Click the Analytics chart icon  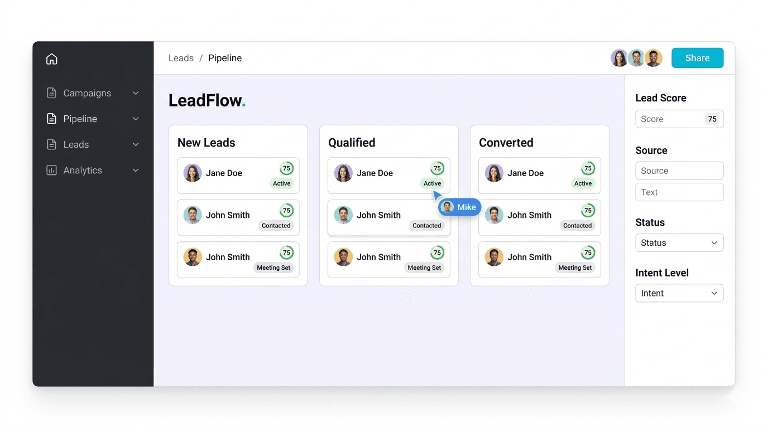[51, 171]
